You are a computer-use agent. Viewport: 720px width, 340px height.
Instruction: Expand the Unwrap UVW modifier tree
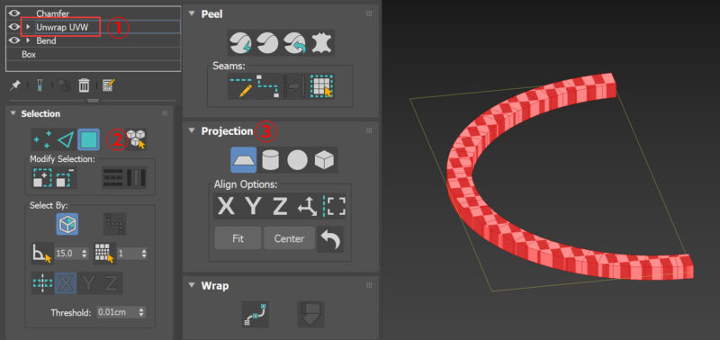[x=28, y=27]
